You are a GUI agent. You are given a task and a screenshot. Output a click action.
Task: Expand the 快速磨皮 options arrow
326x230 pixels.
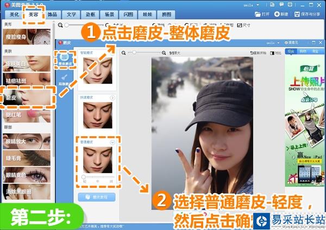112,98
